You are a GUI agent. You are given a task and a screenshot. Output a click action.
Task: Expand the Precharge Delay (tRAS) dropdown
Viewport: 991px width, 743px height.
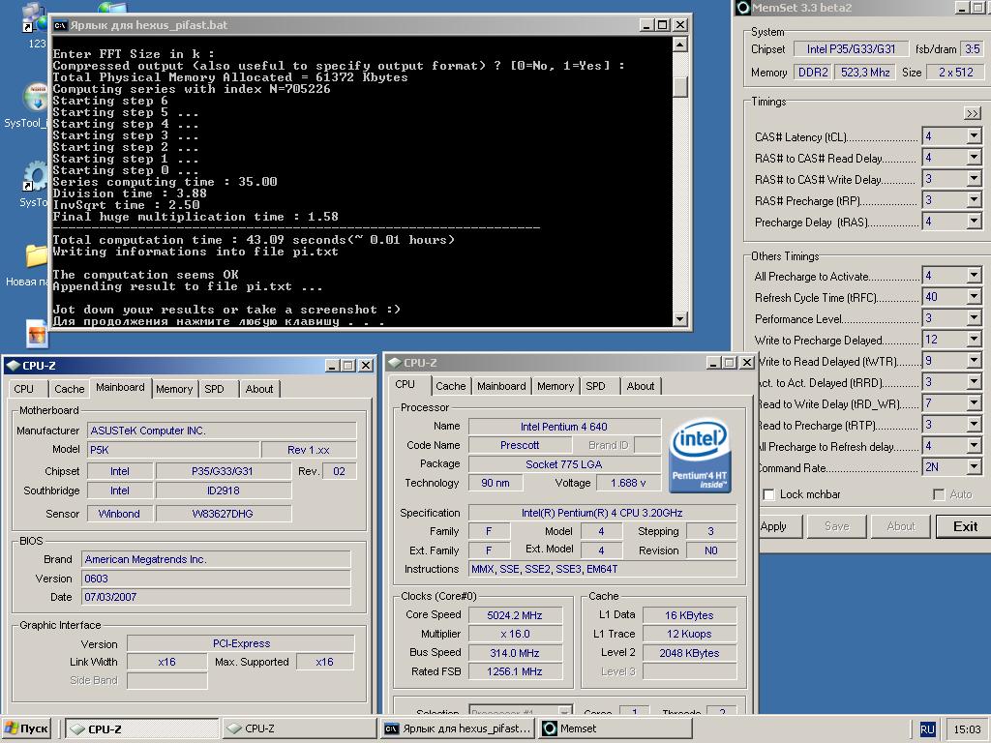(x=974, y=222)
